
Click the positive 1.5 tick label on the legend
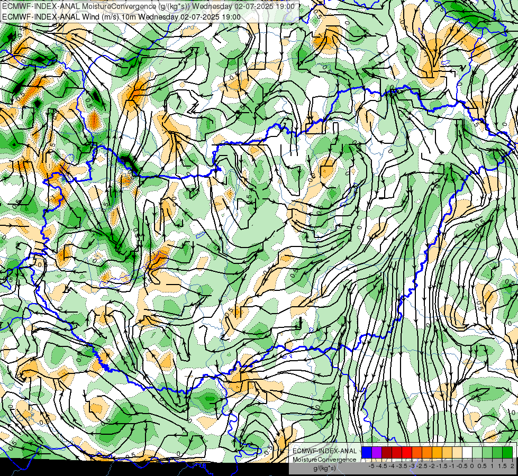[502, 466]
